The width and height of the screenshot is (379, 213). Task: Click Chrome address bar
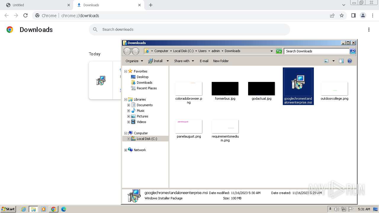click(189, 15)
